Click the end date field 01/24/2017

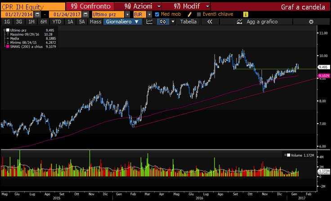coord(66,14)
